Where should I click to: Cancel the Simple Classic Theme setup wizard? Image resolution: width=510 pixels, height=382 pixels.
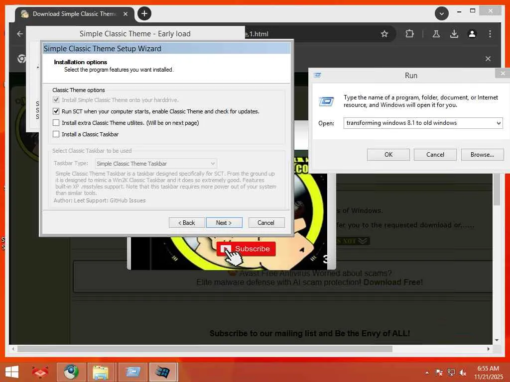click(x=266, y=223)
